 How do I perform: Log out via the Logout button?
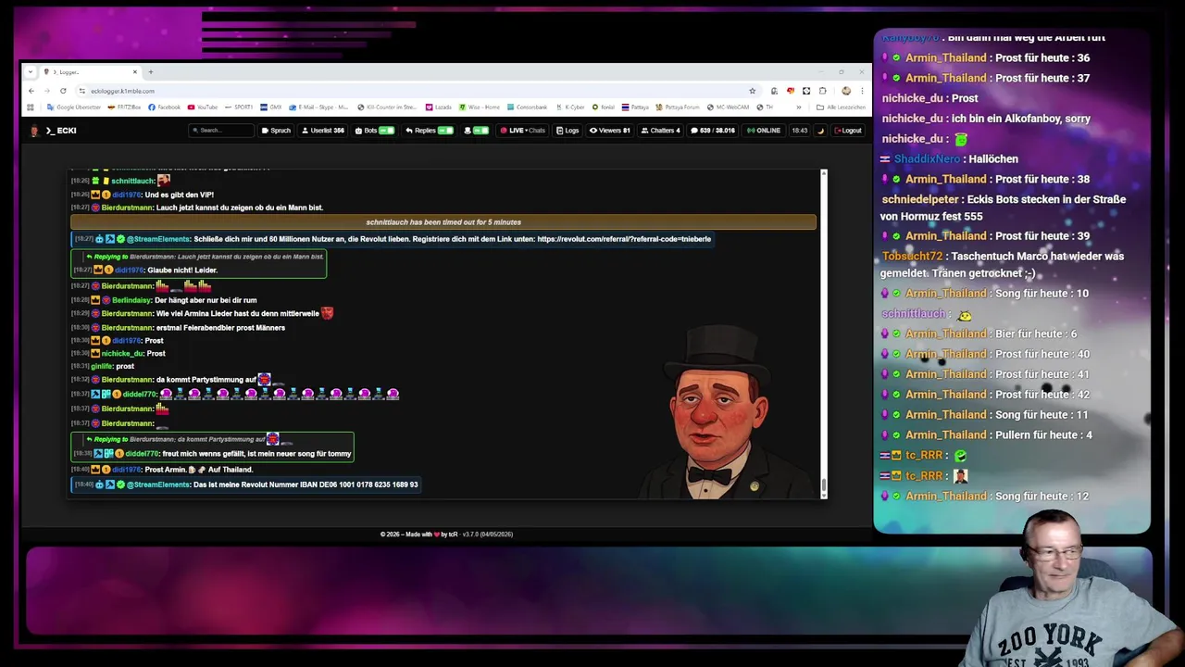pos(848,131)
